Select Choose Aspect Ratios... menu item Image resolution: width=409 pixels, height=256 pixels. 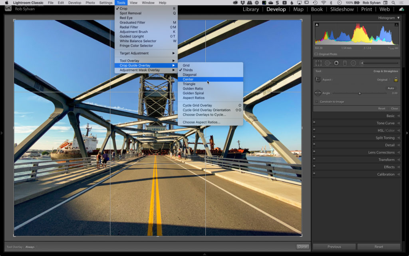(210, 122)
